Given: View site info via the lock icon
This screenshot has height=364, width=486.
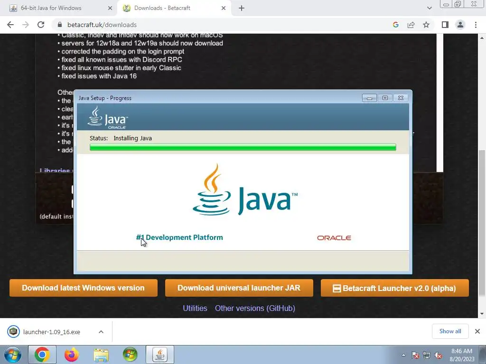Looking at the screenshot, I should 60,25.
